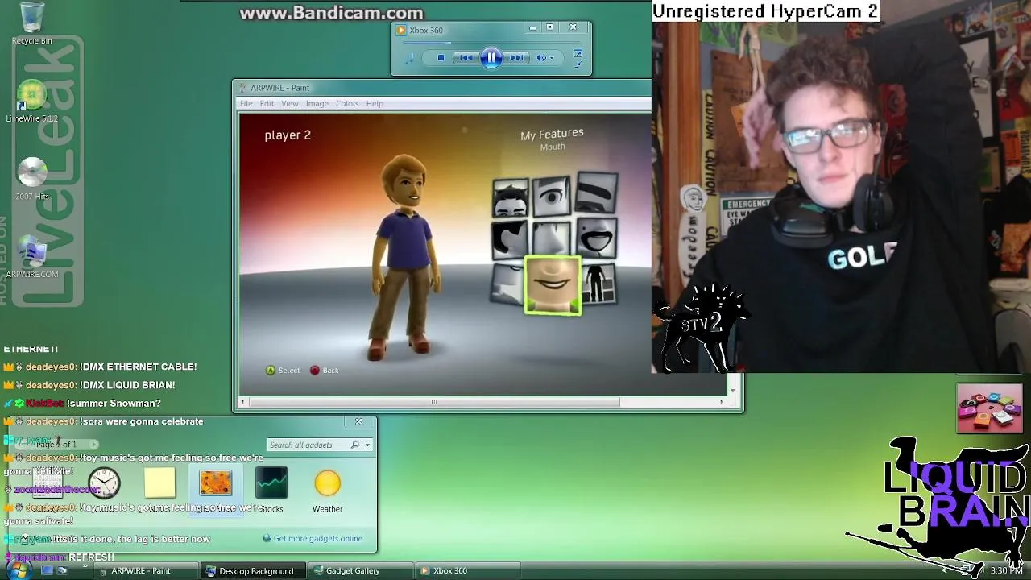
Task: Switch media player to full mode
Action: (x=578, y=54)
